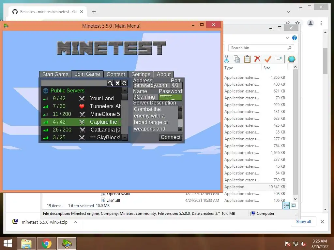Click the signal bars on the 3 / 25 row

(x=46, y=138)
